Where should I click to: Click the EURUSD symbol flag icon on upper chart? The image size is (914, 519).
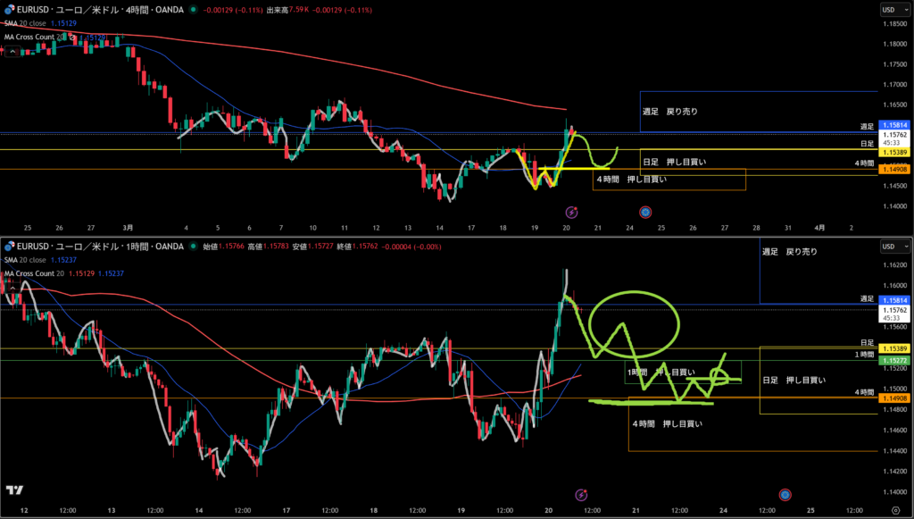(x=9, y=10)
